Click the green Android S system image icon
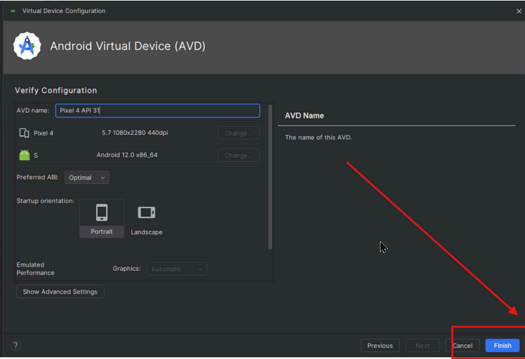 pos(25,155)
